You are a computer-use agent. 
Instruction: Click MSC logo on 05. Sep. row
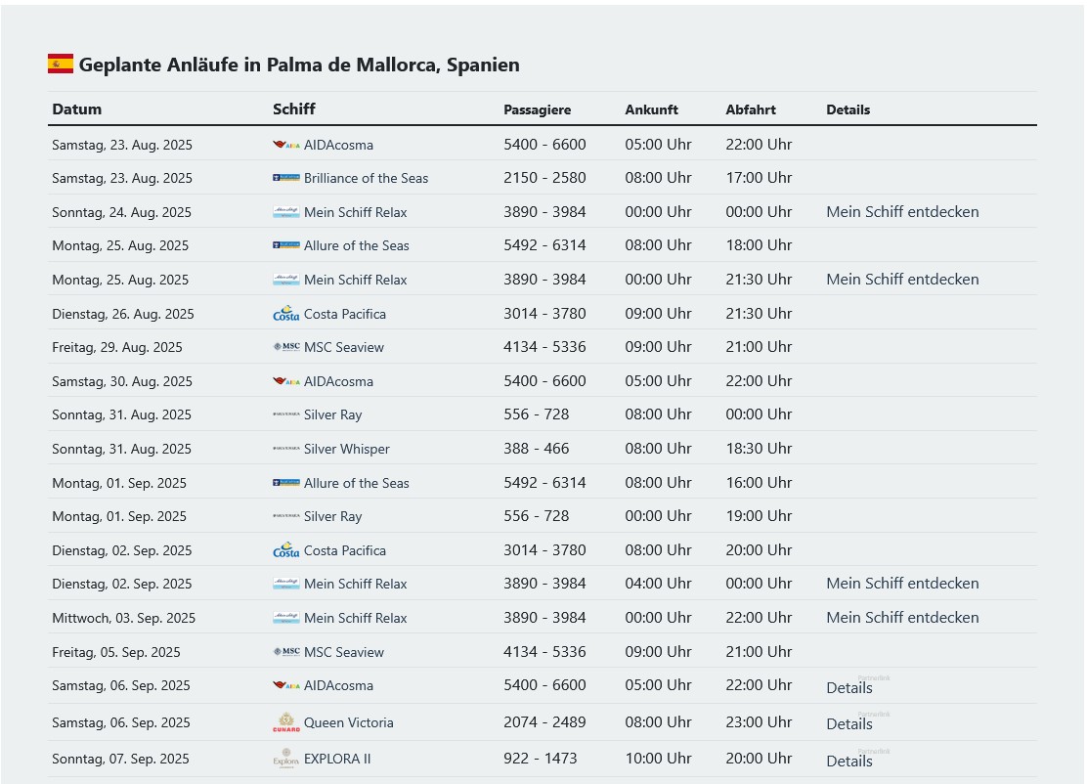(x=286, y=652)
